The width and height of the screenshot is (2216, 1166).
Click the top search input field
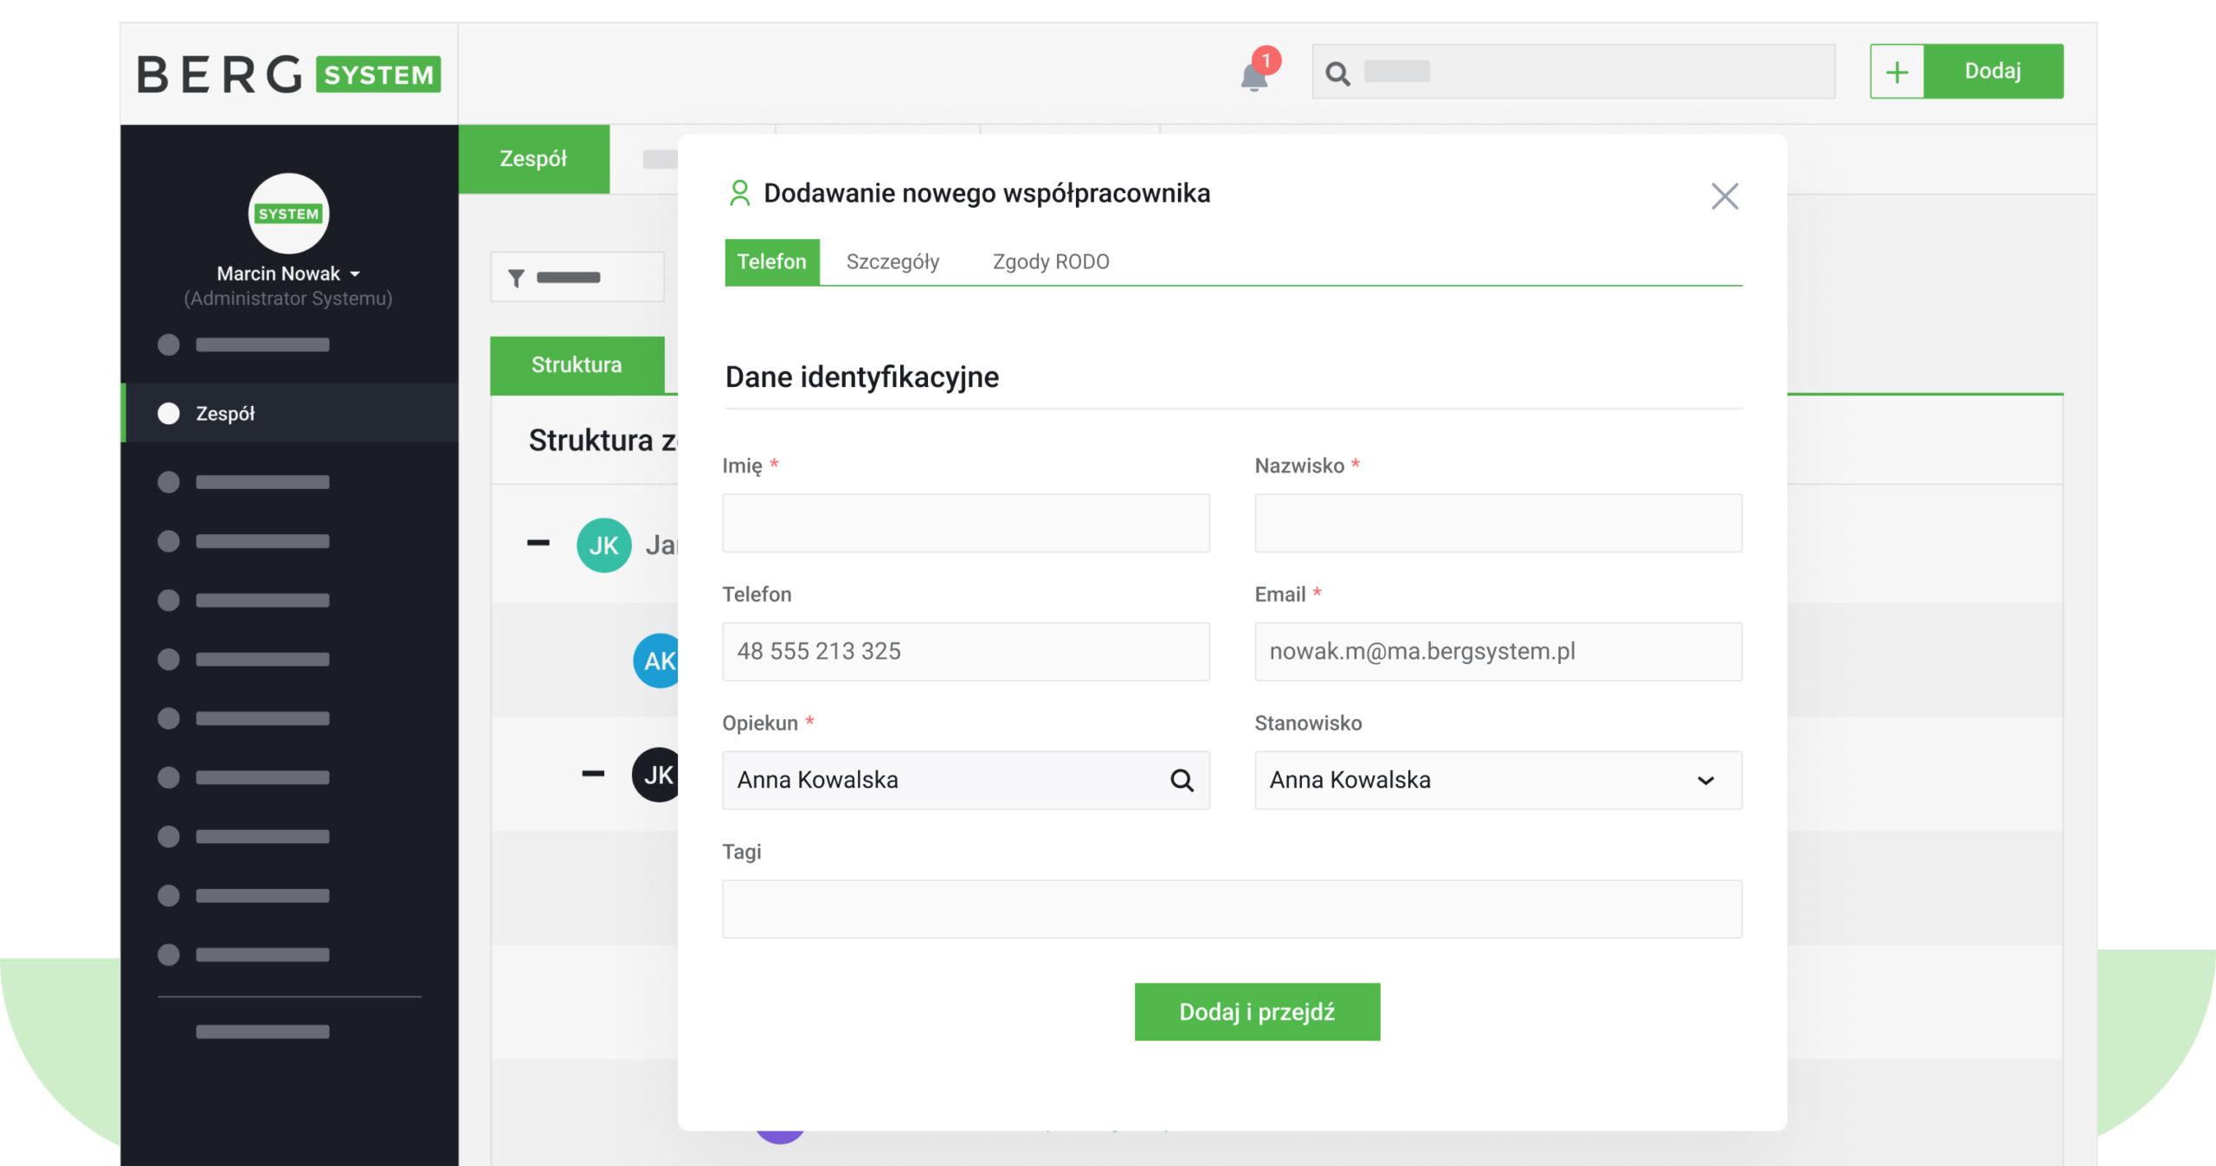click(x=1573, y=71)
